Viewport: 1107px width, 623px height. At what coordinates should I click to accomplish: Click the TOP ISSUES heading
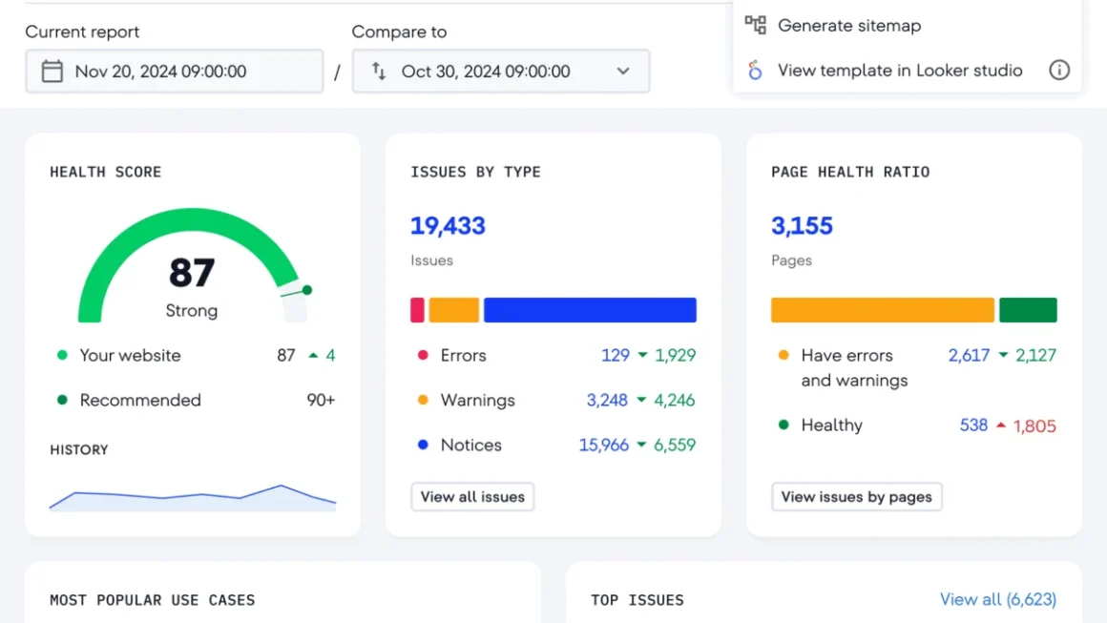(x=637, y=600)
